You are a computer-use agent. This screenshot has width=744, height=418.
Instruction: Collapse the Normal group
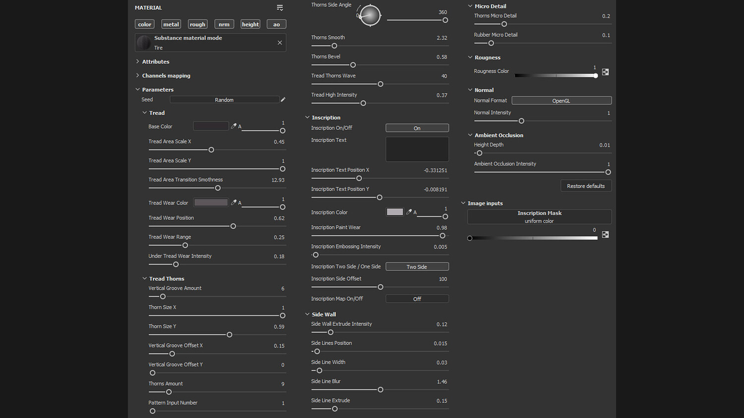click(x=470, y=90)
